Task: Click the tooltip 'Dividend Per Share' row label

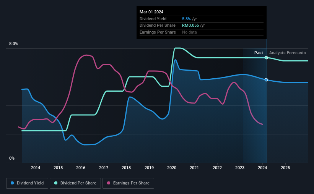Action: 158,26
